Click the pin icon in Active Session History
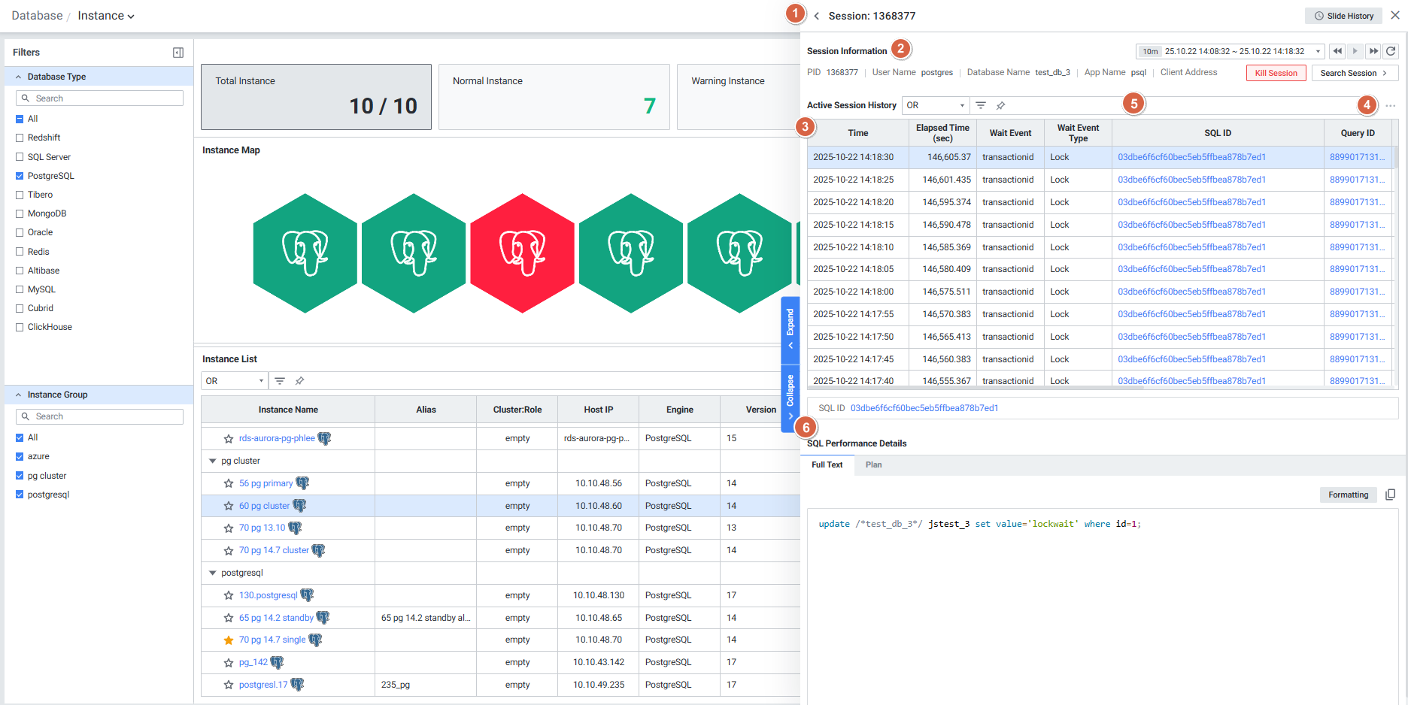The image size is (1408, 705). [x=1000, y=106]
